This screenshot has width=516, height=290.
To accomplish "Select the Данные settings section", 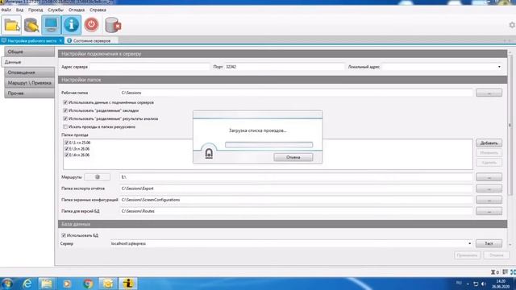I will click(x=28, y=62).
